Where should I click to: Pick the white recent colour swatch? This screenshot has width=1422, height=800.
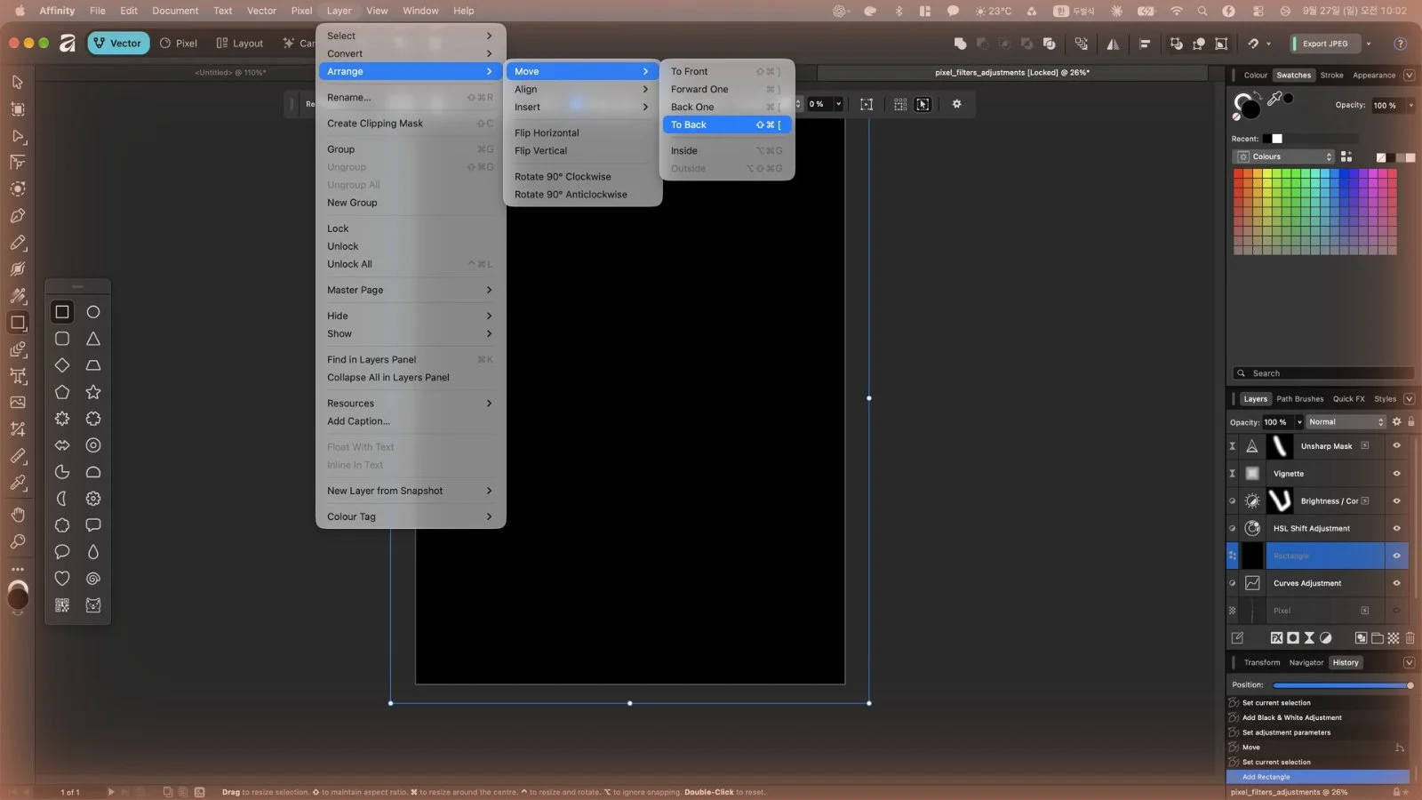click(1277, 139)
